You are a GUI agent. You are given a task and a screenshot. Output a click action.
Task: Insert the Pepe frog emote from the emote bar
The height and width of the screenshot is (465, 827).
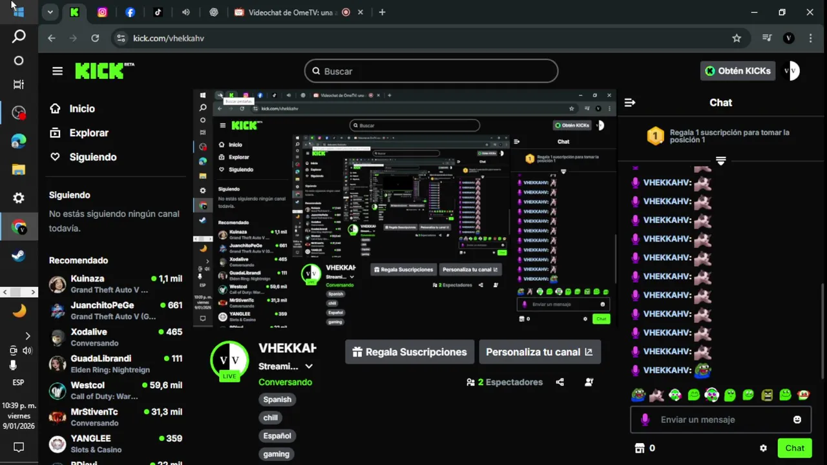click(638, 395)
